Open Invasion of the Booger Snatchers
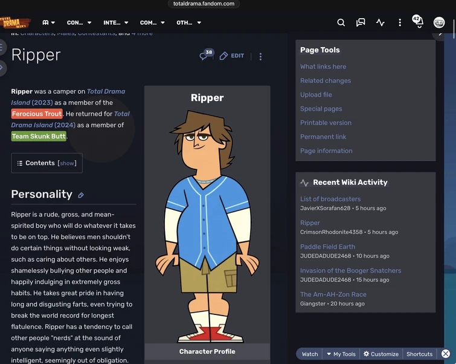This screenshot has height=364, width=456. tap(350, 270)
